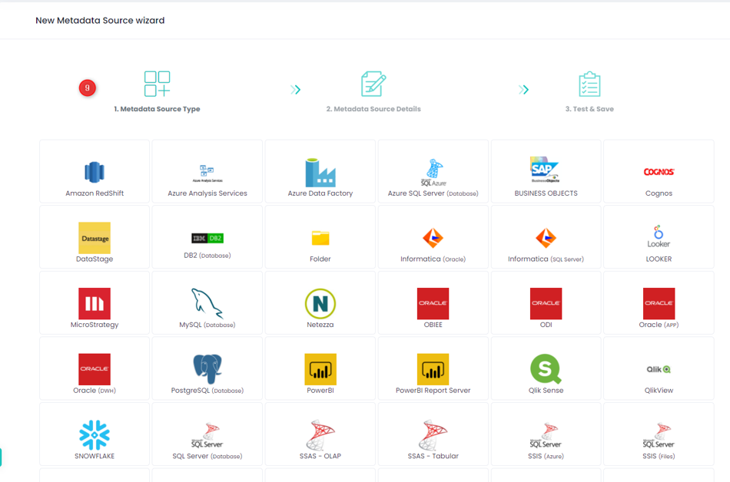Pick the PowerBI Report Server icon
This screenshot has height=482, width=730.
(433, 369)
